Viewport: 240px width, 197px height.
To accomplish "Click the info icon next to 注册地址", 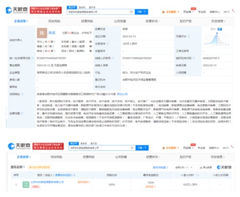I will point(22,94).
